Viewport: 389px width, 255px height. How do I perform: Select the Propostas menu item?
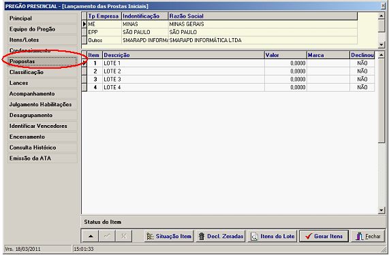[42, 61]
